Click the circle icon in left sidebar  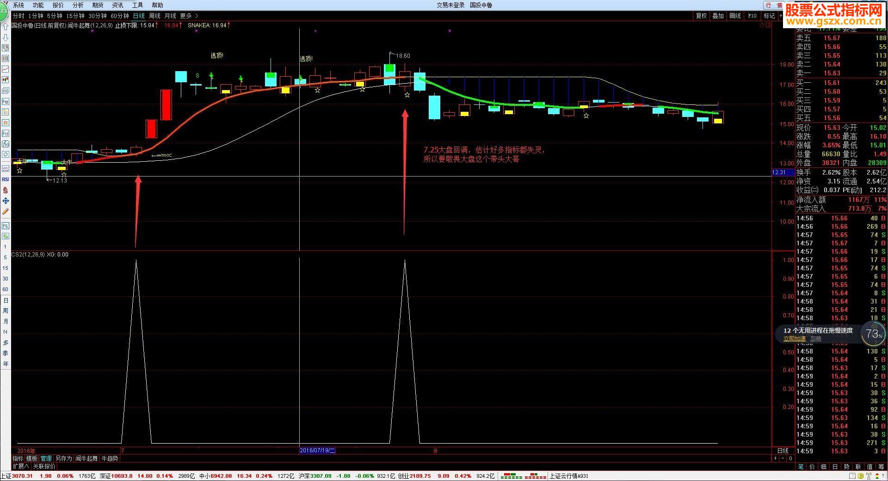tap(6, 154)
